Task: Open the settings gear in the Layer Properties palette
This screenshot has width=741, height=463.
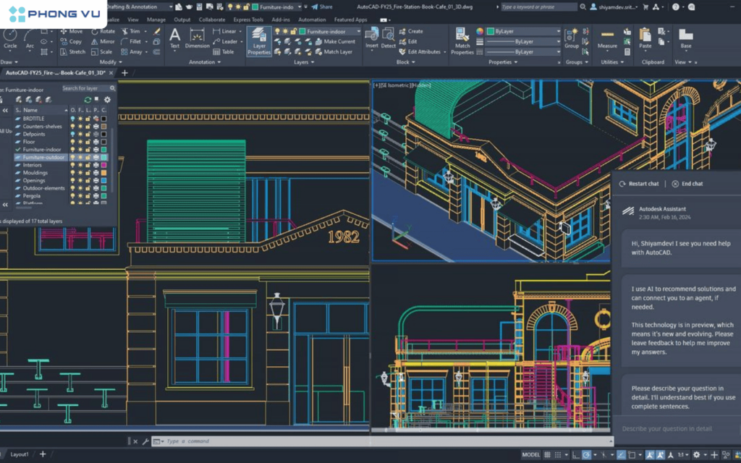Action: 107,99
